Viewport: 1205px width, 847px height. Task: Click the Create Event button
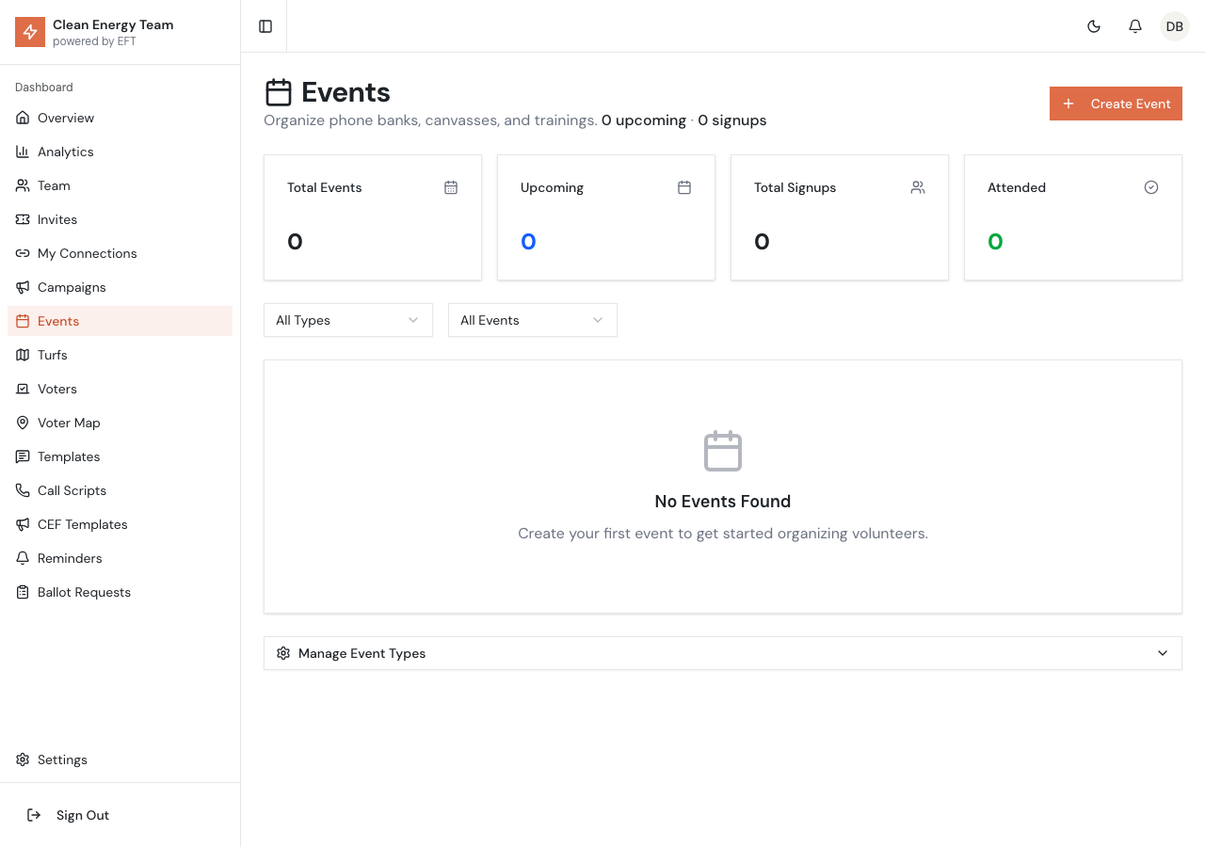(1116, 104)
